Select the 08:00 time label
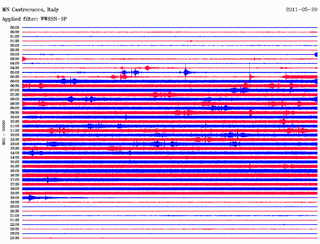Screen dimensions: 320x244 click(14, 99)
